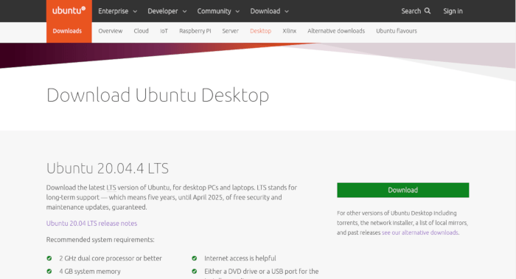
Task: Open Ubuntu 20.04 LTS release notes
Action: click(91, 224)
